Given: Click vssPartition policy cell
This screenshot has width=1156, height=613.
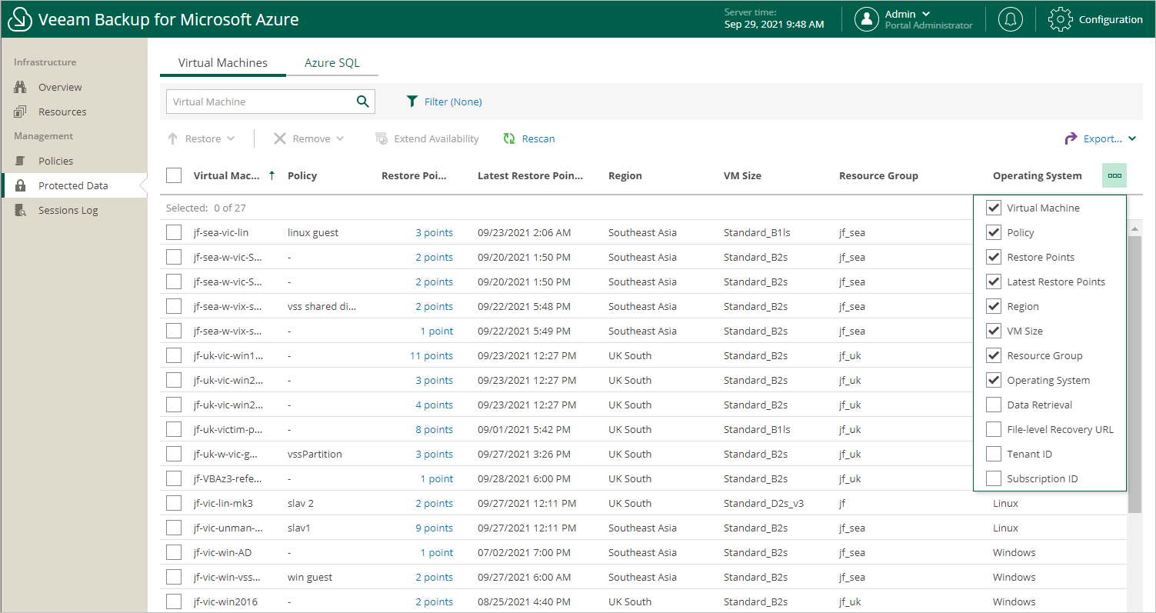Looking at the screenshot, I should click(x=315, y=454).
